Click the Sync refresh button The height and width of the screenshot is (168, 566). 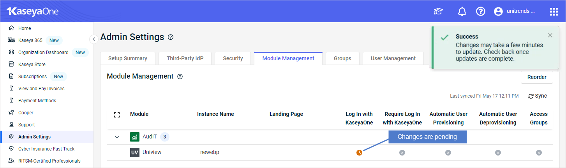538,96
